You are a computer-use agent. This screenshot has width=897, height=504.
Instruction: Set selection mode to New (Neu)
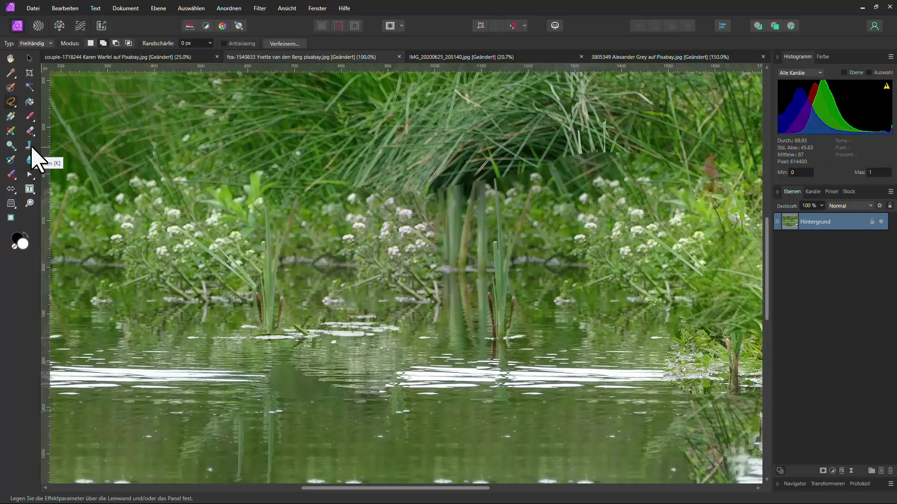click(91, 43)
